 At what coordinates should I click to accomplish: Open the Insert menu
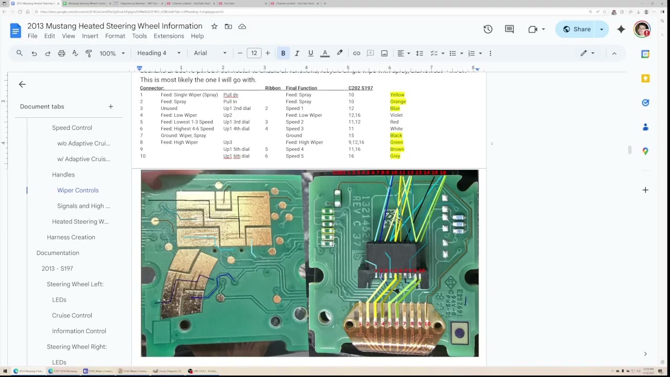[90, 36]
